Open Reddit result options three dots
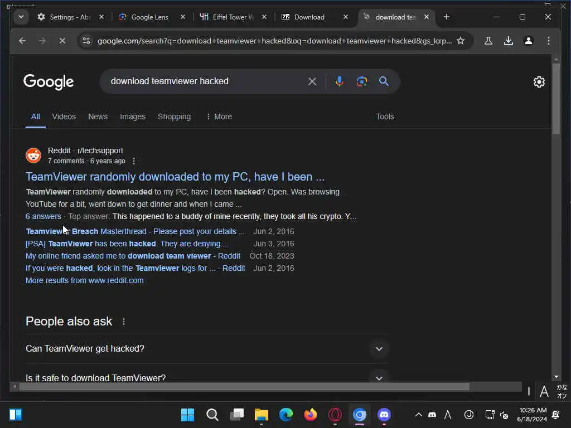The image size is (571, 428). [134, 161]
